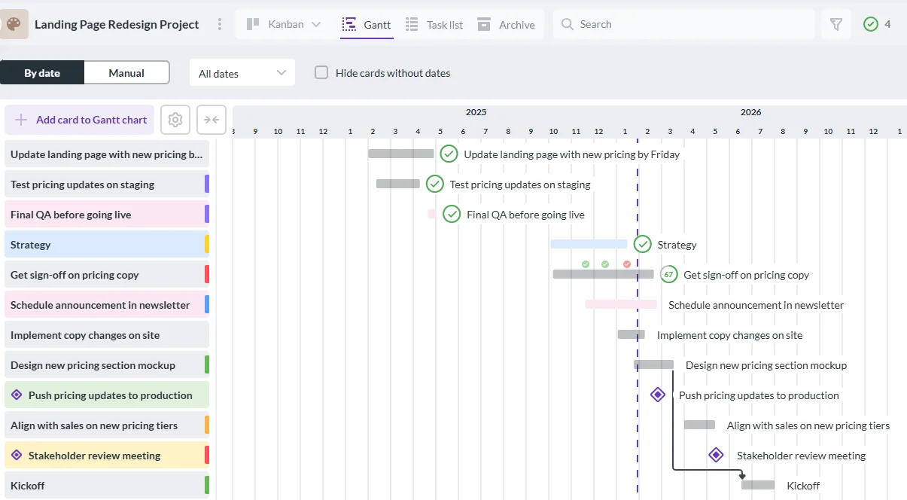Click the 67 progress circle on Get sign-off
907x500 pixels.
coord(669,274)
